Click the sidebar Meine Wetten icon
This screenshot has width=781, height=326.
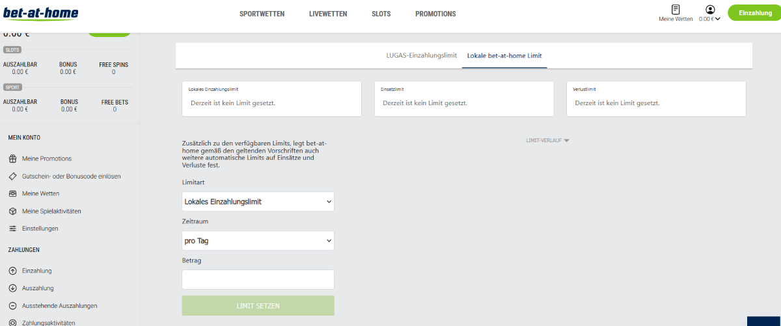[x=12, y=194]
